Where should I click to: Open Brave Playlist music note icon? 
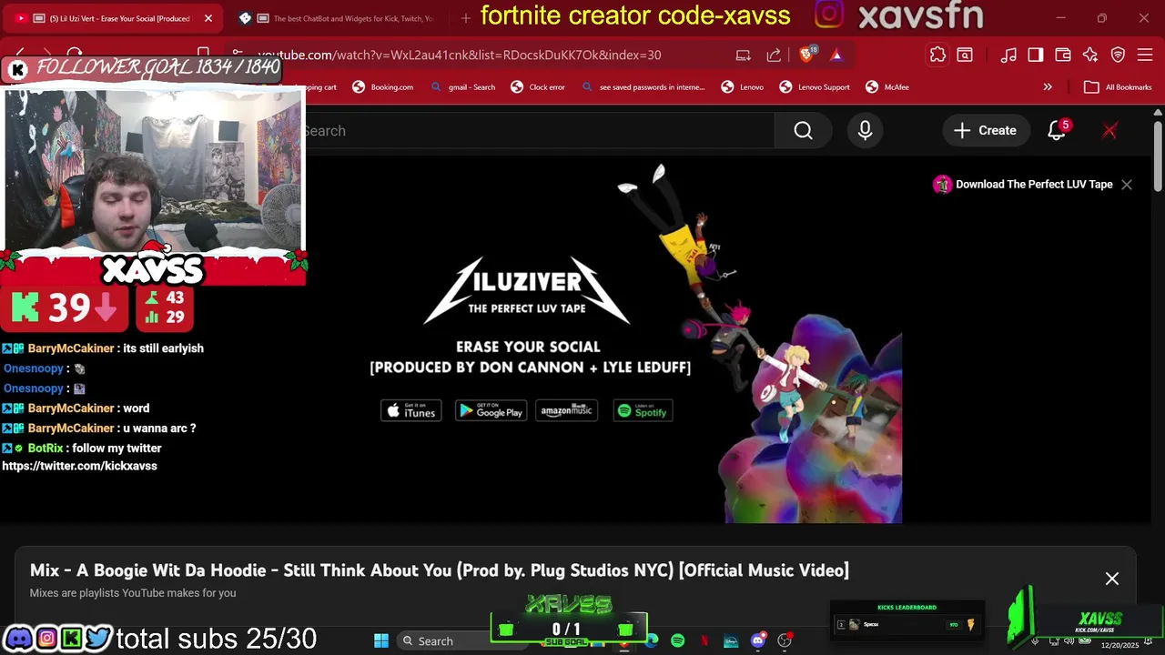click(x=1008, y=55)
